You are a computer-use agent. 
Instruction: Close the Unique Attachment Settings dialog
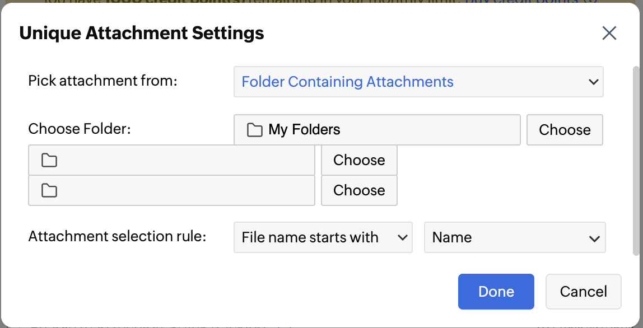(609, 33)
